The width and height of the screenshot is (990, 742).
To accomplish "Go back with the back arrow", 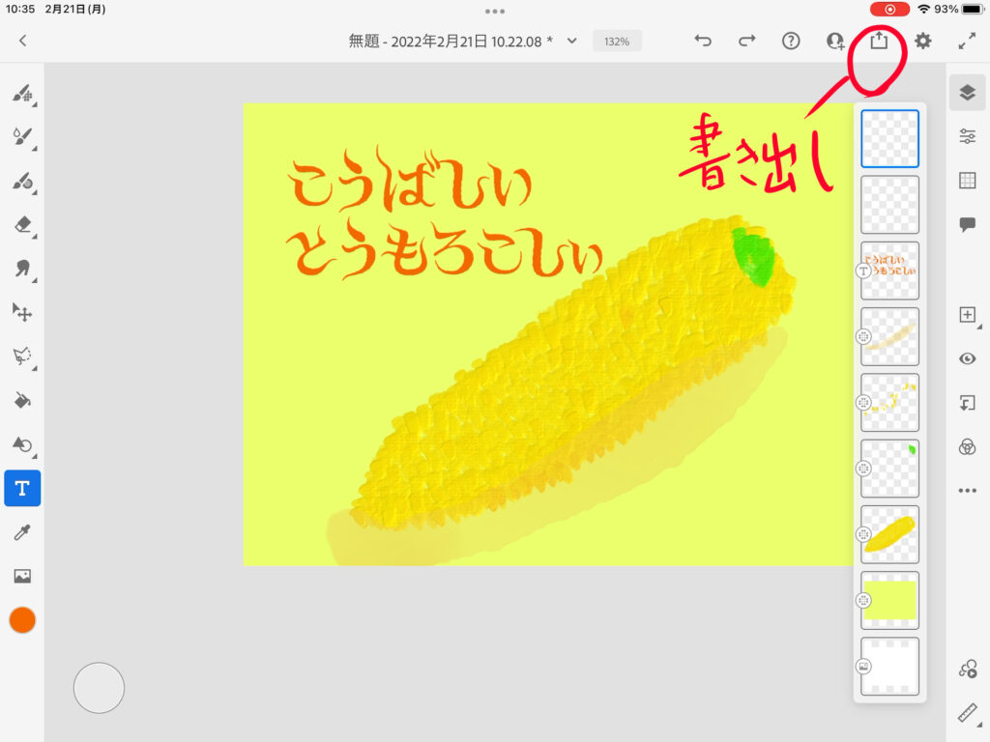I will [x=22, y=41].
